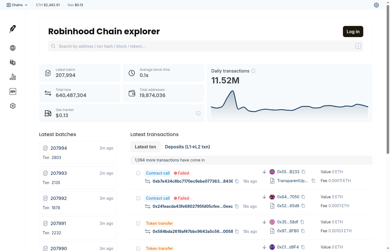The image size is (390, 251).
Task: Open the Blockchain globe sidebar icon
Action: pyautogui.click(x=13, y=48)
